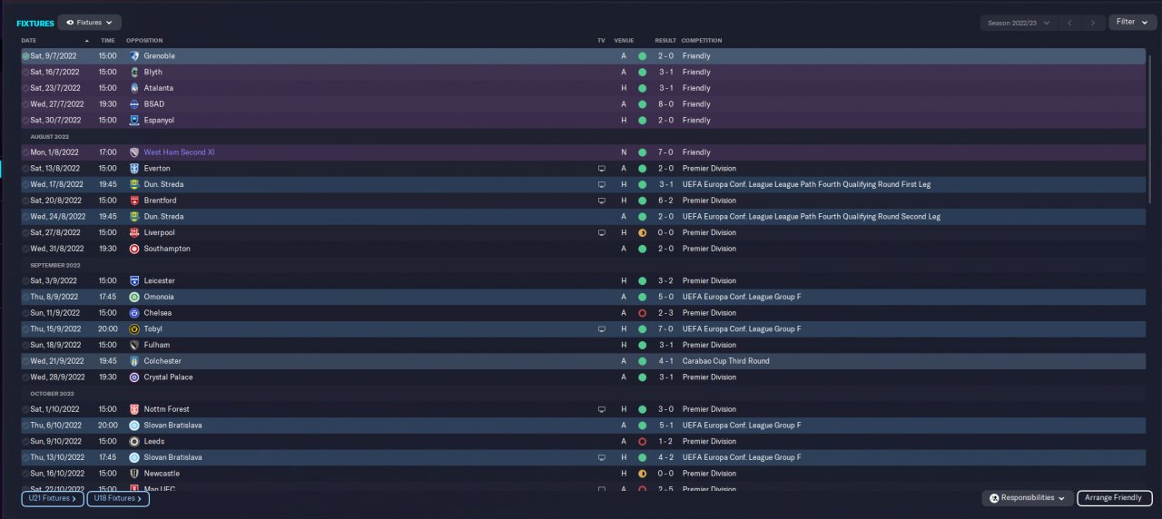The width and height of the screenshot is (1162, 519).
Task: Click the orange draw indicator for Newcastle
Action: click(642, 474)
